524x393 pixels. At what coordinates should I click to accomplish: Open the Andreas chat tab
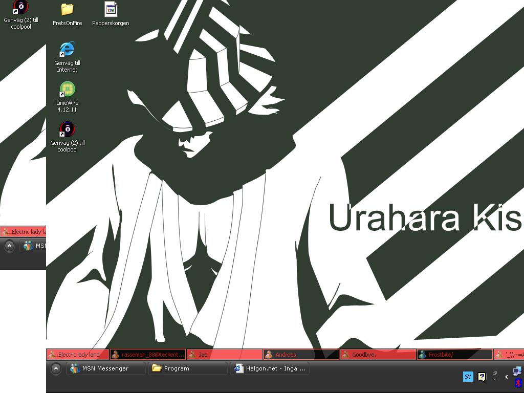click(301, 355)
